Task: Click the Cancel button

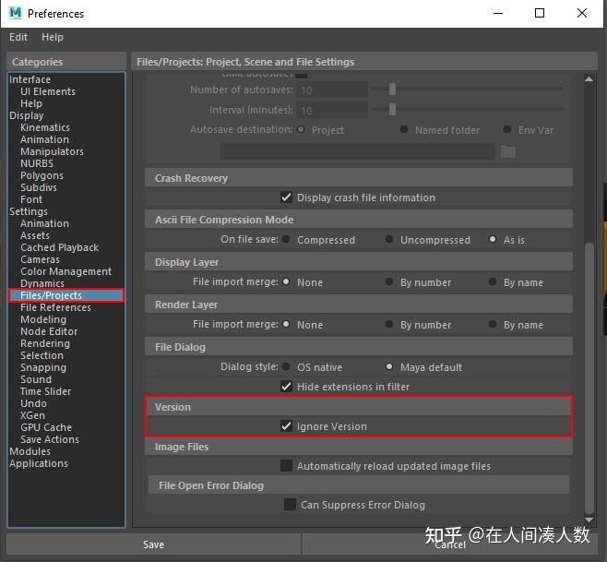Action: tap(450, 544)
